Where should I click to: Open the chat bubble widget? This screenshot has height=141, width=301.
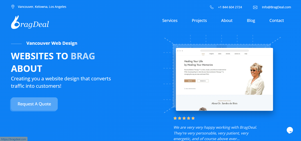click(290, 130)
